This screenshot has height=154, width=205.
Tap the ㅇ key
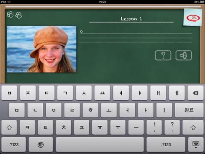(54, 110)
